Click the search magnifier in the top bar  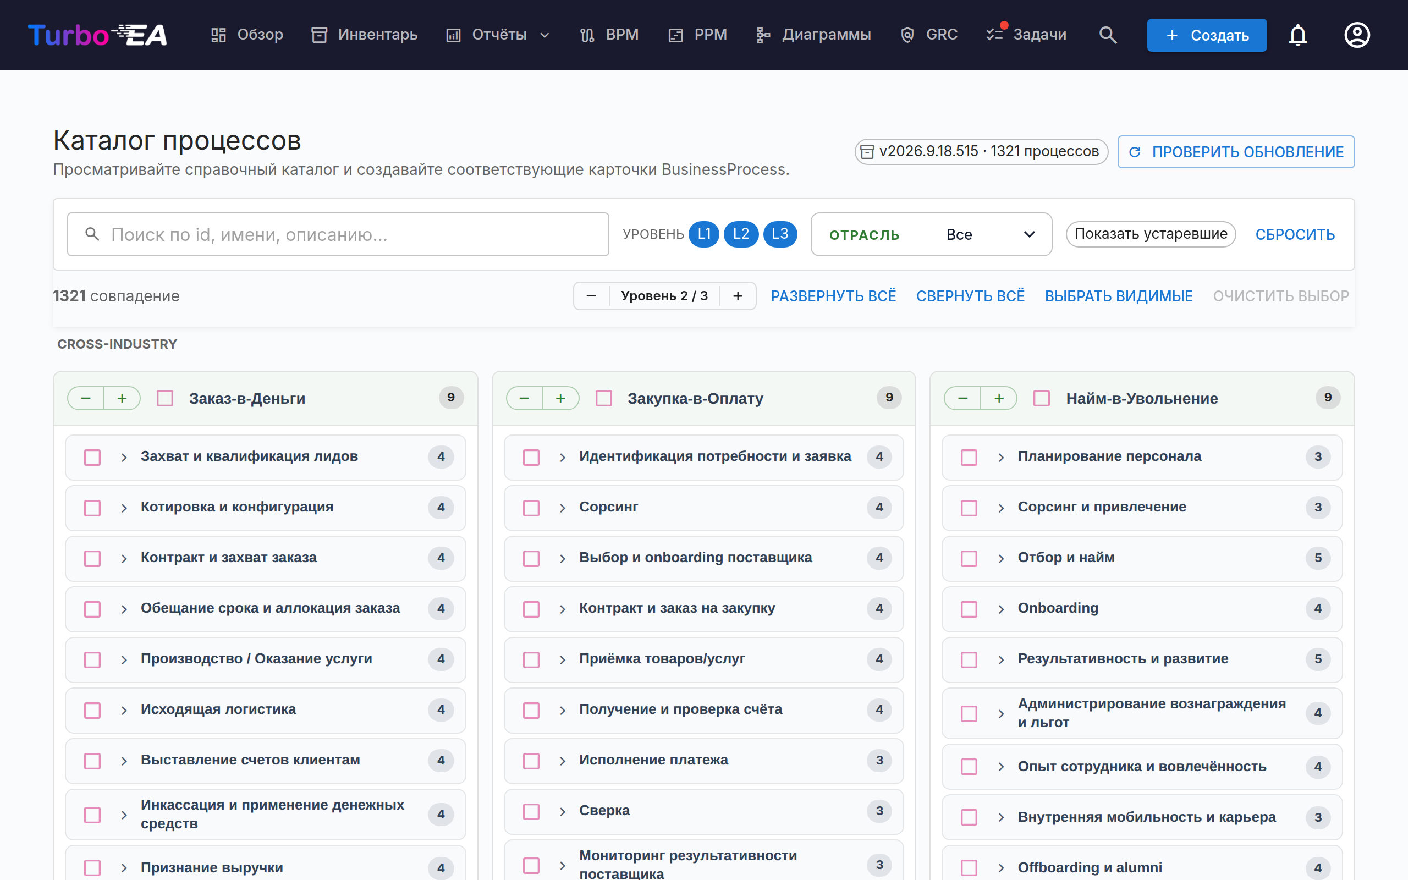[x=1108, y=35]
